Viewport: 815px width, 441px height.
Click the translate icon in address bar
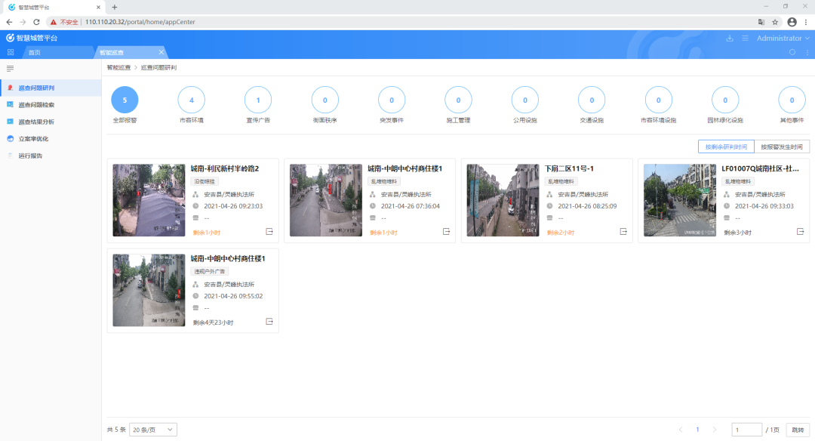761,22
